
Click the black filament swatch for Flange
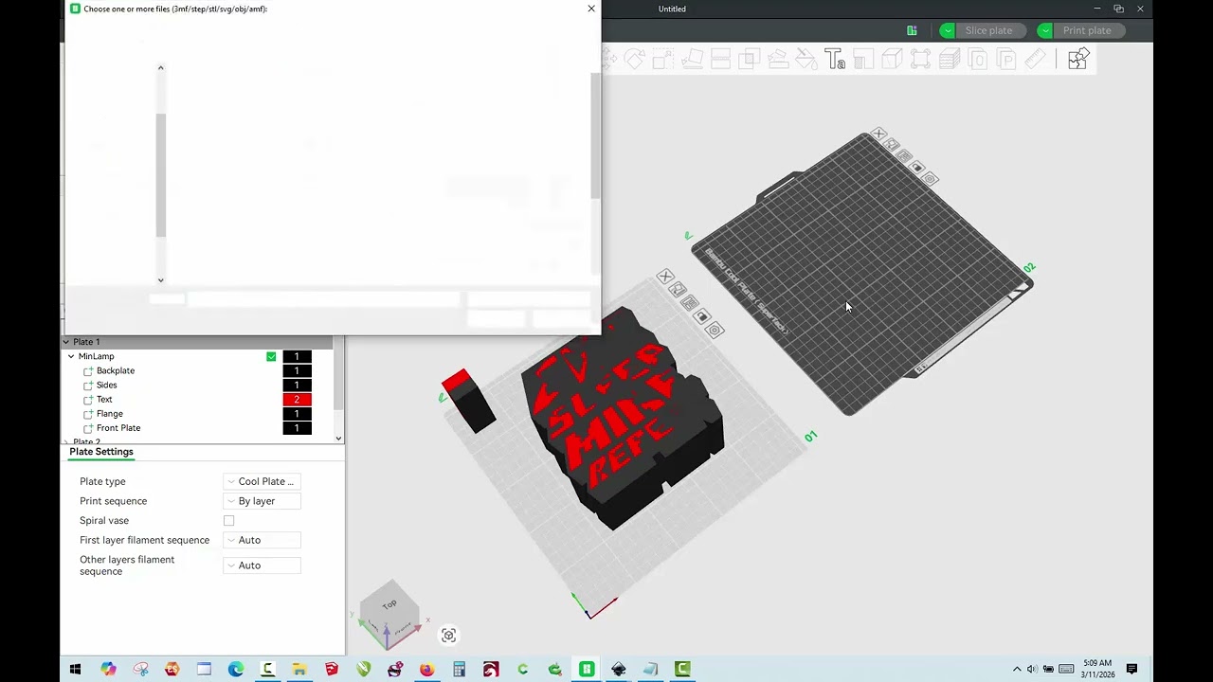pos(297,414)
